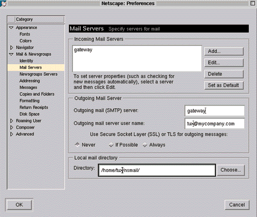257x217 pixels.
Task: Select gateway in Incoming Mail Servers list
Action: [x=83, y=50]
